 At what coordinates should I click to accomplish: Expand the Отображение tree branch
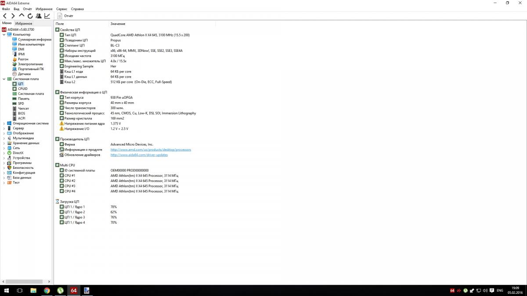click(x=4, y=133)
